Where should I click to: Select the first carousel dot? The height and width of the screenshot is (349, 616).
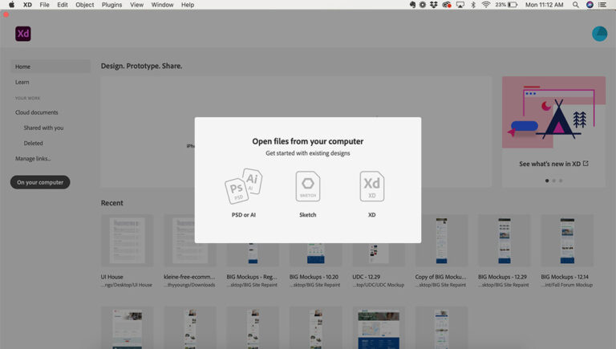547,181
